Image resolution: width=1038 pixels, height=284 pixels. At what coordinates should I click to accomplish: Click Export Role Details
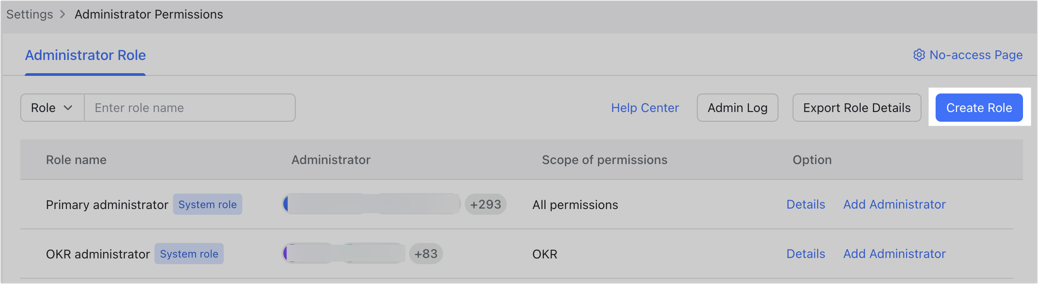pyautogui.click(x=857, y=108)
